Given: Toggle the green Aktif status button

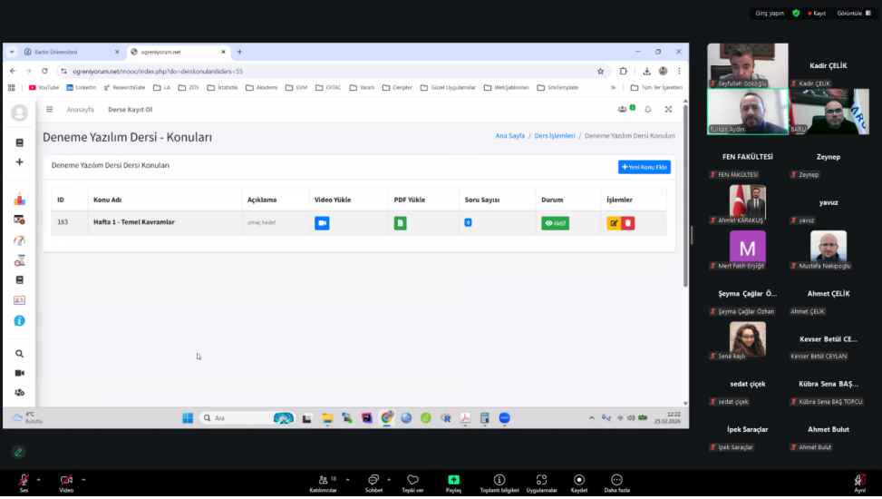Looking at the screenshot, I should 555,223.
